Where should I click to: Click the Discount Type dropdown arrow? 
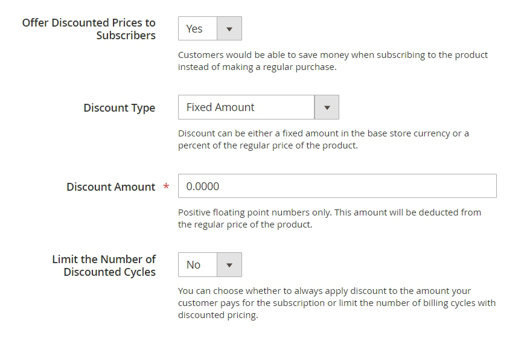pyautogui.click(x=327, y=108)
